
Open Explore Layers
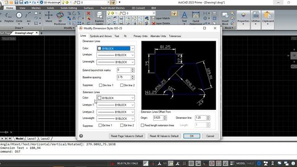pyautogui.click(x=99, y=19)
